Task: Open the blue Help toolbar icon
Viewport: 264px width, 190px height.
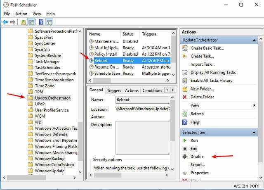Action: pyautogui.click(x=41, y=22)
